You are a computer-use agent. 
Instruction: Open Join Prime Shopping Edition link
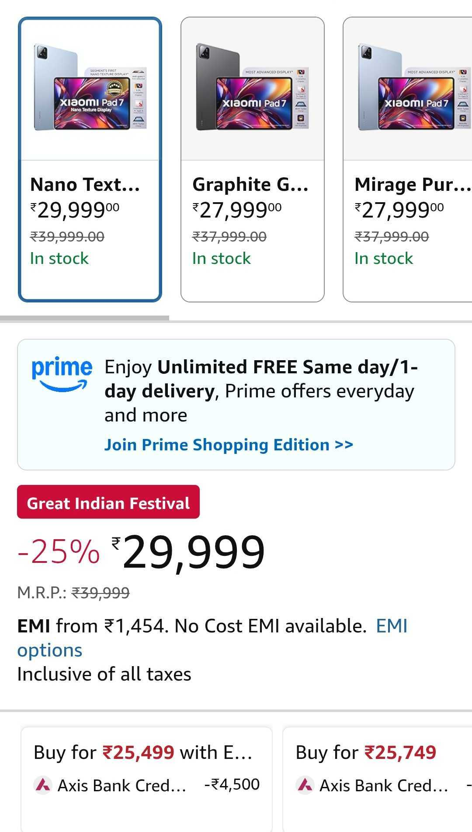(229, 445)
